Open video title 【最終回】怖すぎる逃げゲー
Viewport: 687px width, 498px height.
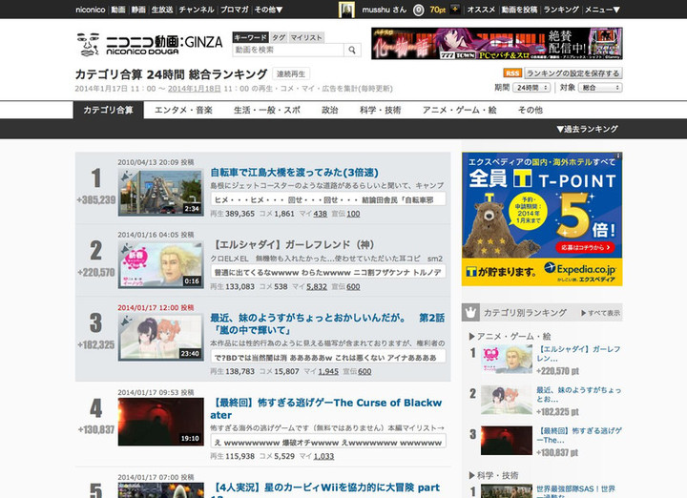pos(326,408)
